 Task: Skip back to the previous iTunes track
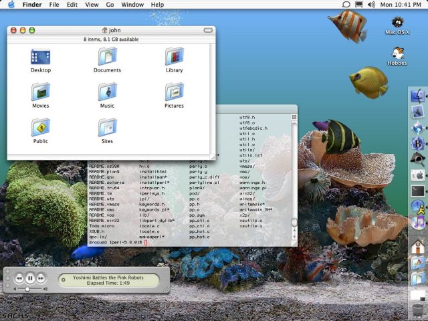tap(19, 278)
